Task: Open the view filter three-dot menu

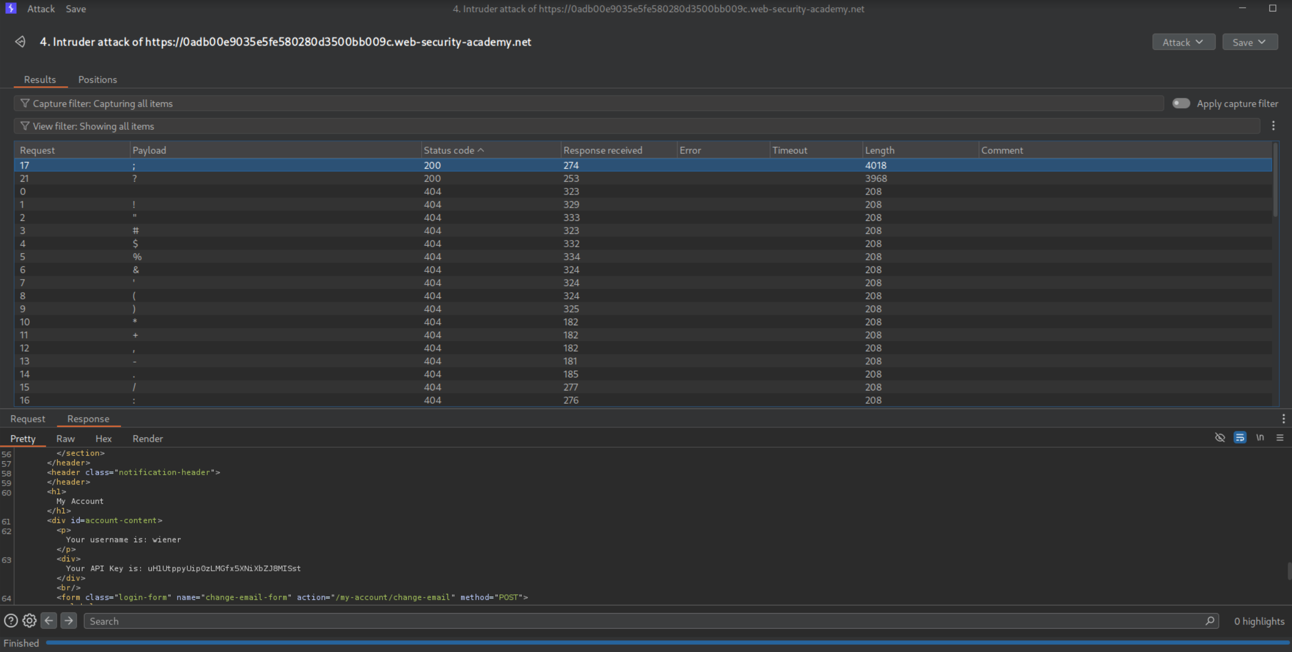Action: pyautogui.click(x=1273, y=126)
